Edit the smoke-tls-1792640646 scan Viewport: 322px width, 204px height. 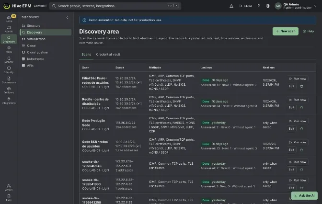tap(291, 170)
